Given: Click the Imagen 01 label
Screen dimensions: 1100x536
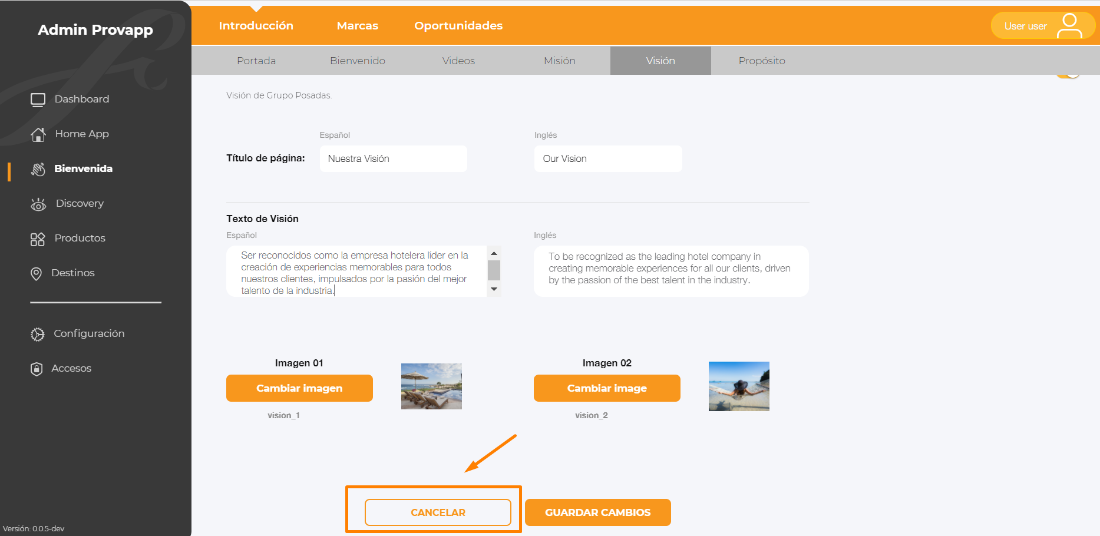Looking at the screenshot, I should (x=299, y=363).
